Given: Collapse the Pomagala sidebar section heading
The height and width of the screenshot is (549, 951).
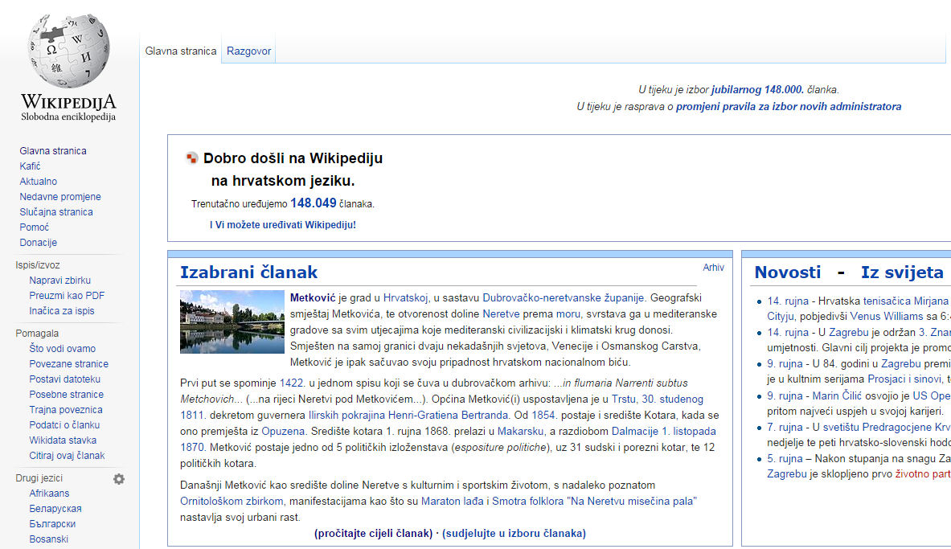Looking at the screenshot, I should tap(37, 334).
